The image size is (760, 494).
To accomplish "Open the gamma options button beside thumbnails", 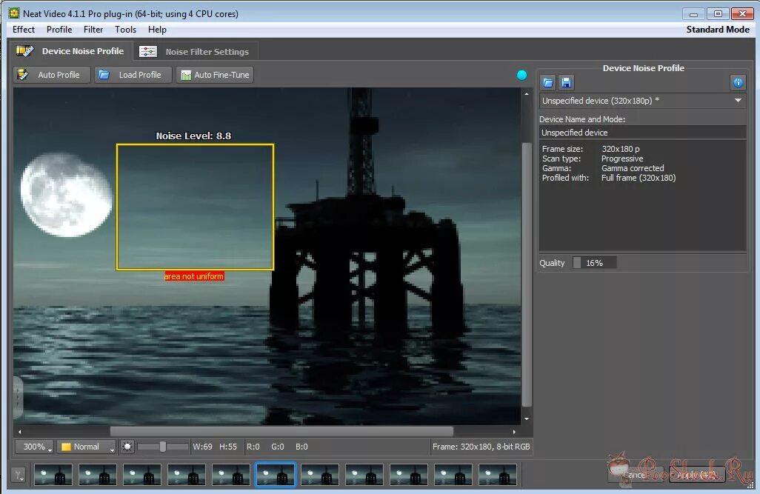I will coord(19,475).
